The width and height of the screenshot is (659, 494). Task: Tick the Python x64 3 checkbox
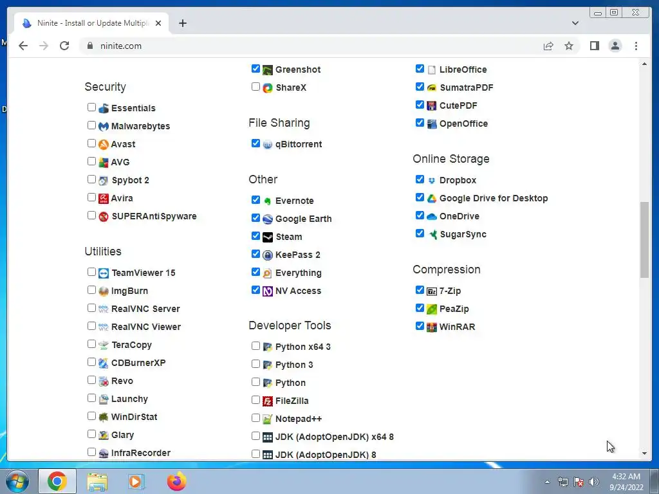255,345
